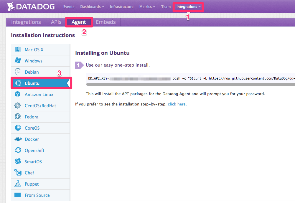This screenshot has width=295, height=203.
Task: Select the Fedora logo icon
Action: (x=18, y=117)
